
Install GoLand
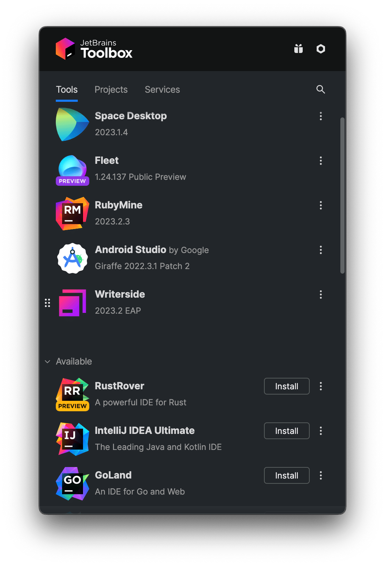(x=287, y=475)
